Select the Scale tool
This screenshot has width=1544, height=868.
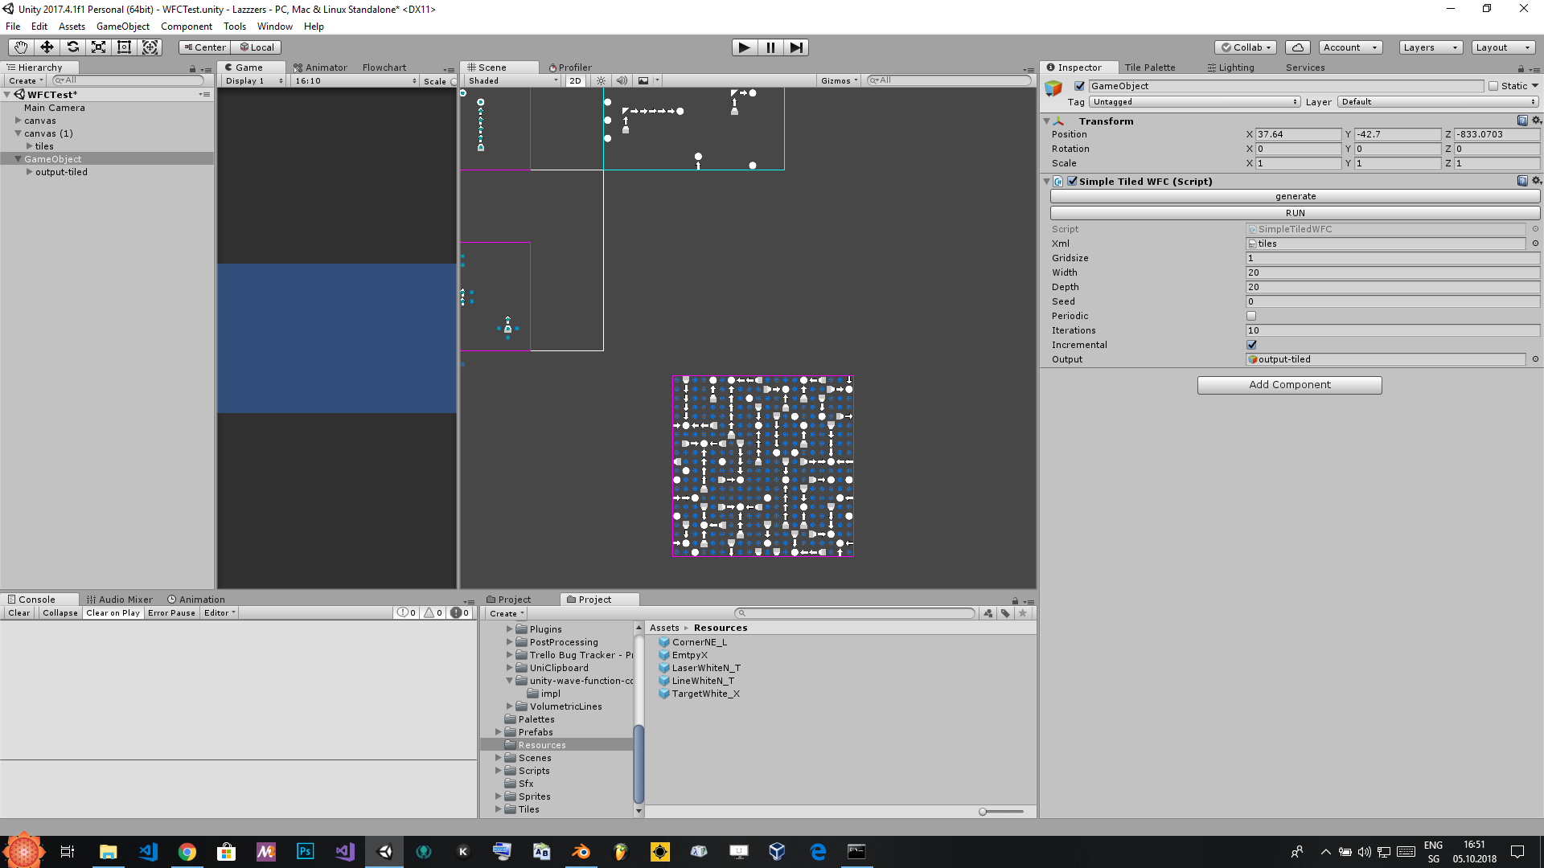pyautogui.click(x=98, y=47)
